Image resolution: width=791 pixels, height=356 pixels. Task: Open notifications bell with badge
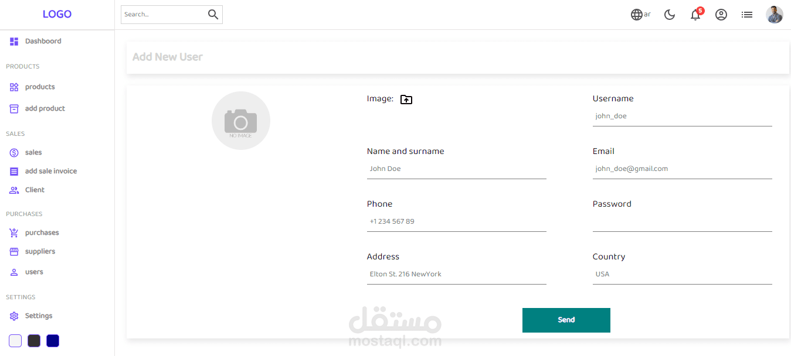click(696, 14)
